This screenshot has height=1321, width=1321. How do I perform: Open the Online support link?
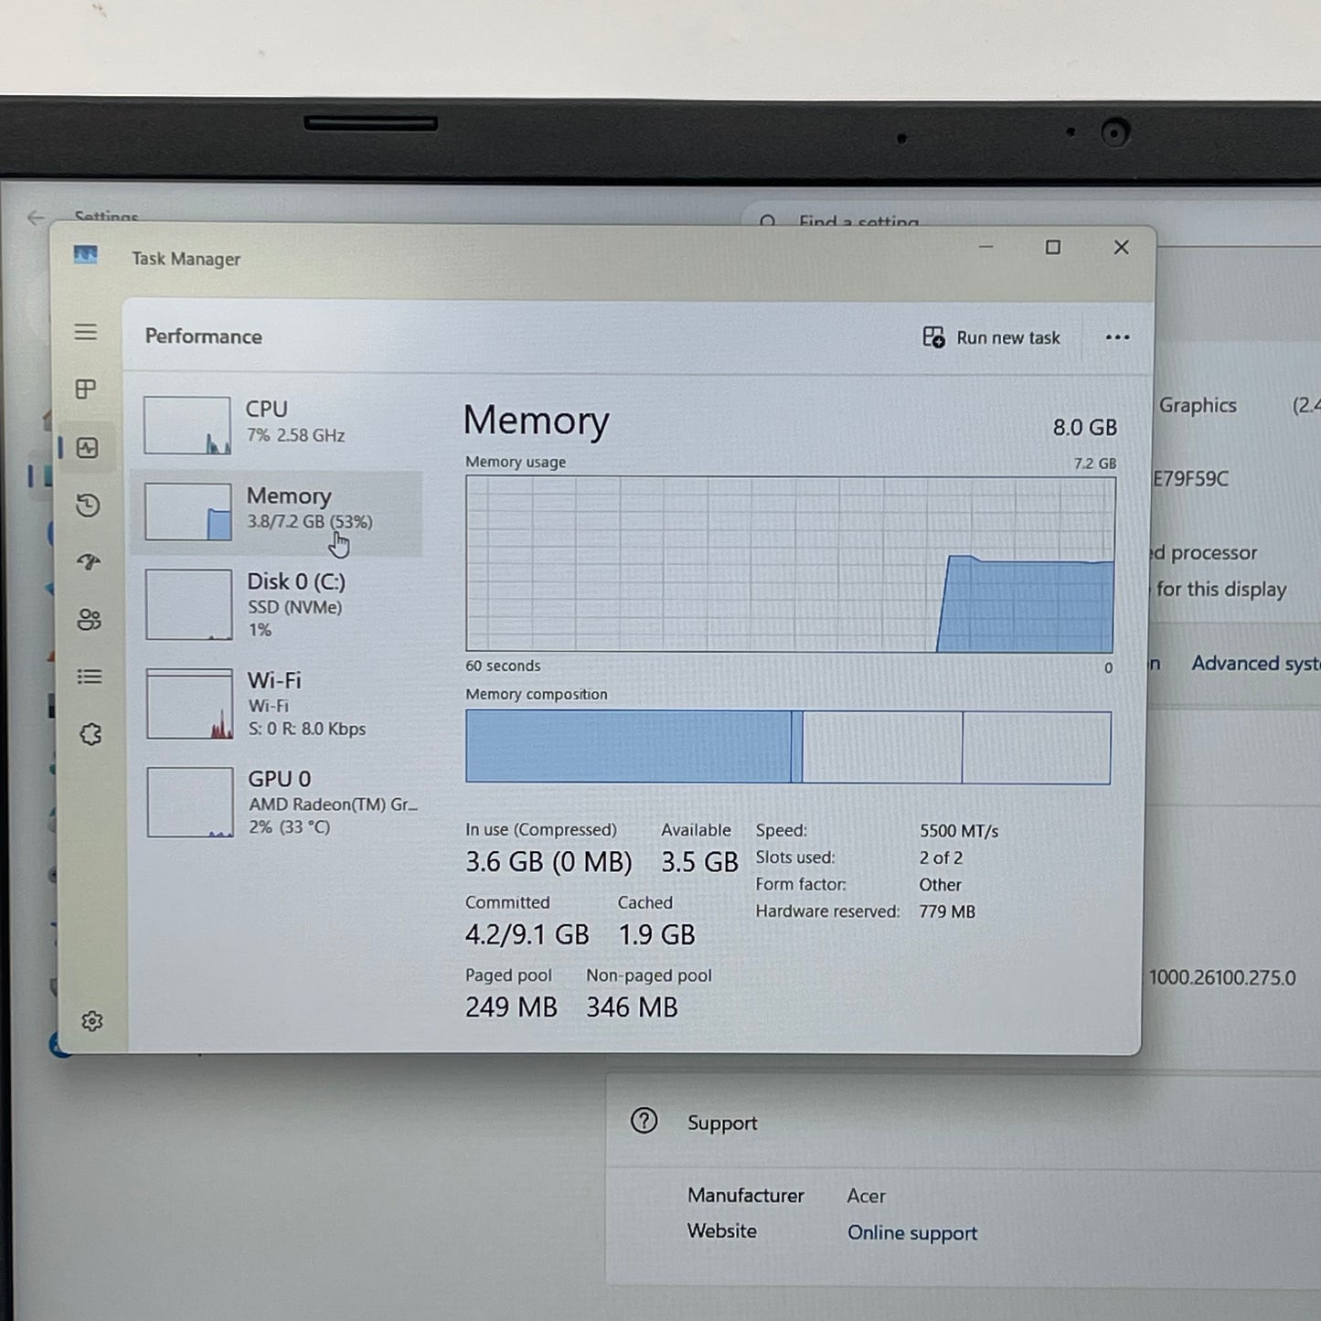coord(911,1232)
